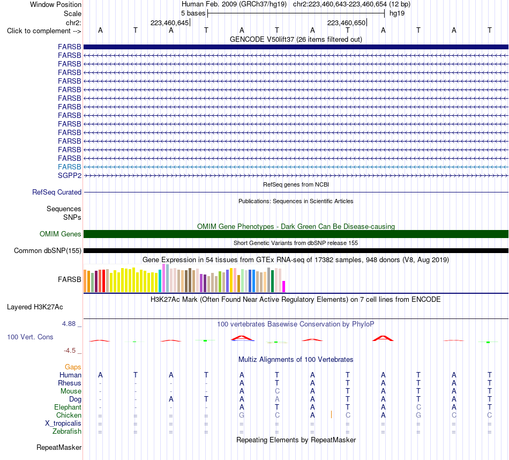Click Publications: Sequences in Scientific Articles title
The image size is (509, 460).
pyautogui.click(x=296, y=201)
